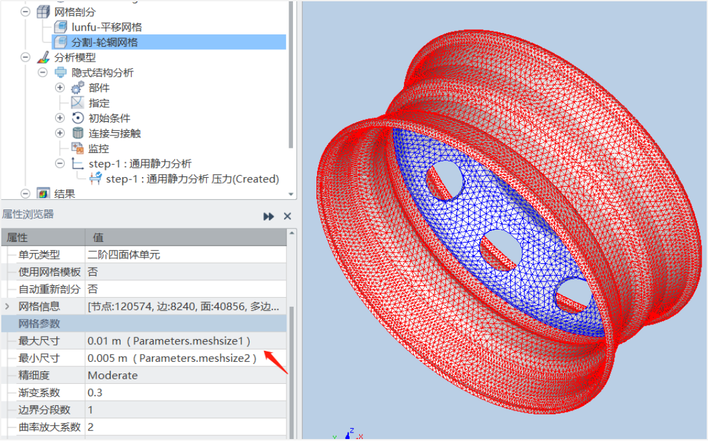Collapse the 隐式结构分析 node

[x=42, y=72]
